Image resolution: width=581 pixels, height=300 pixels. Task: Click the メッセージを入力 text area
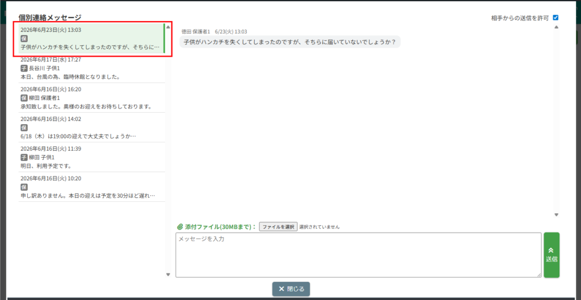[x=359, y=255]
